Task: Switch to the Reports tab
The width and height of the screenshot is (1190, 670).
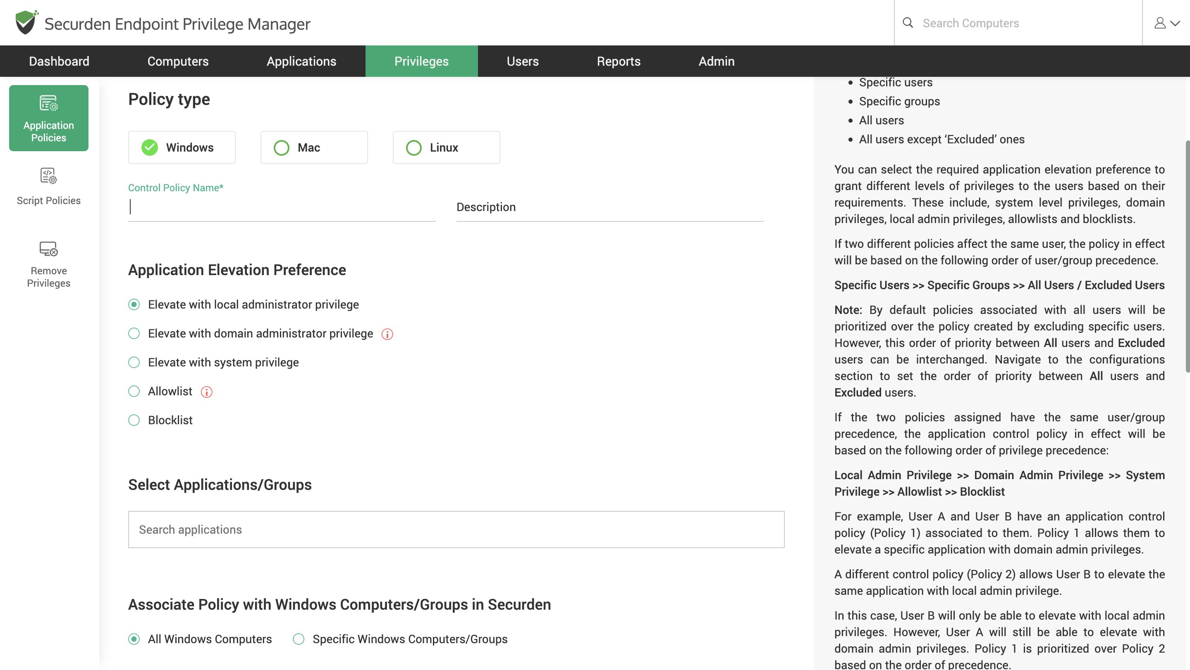Action: click(618, 62)
